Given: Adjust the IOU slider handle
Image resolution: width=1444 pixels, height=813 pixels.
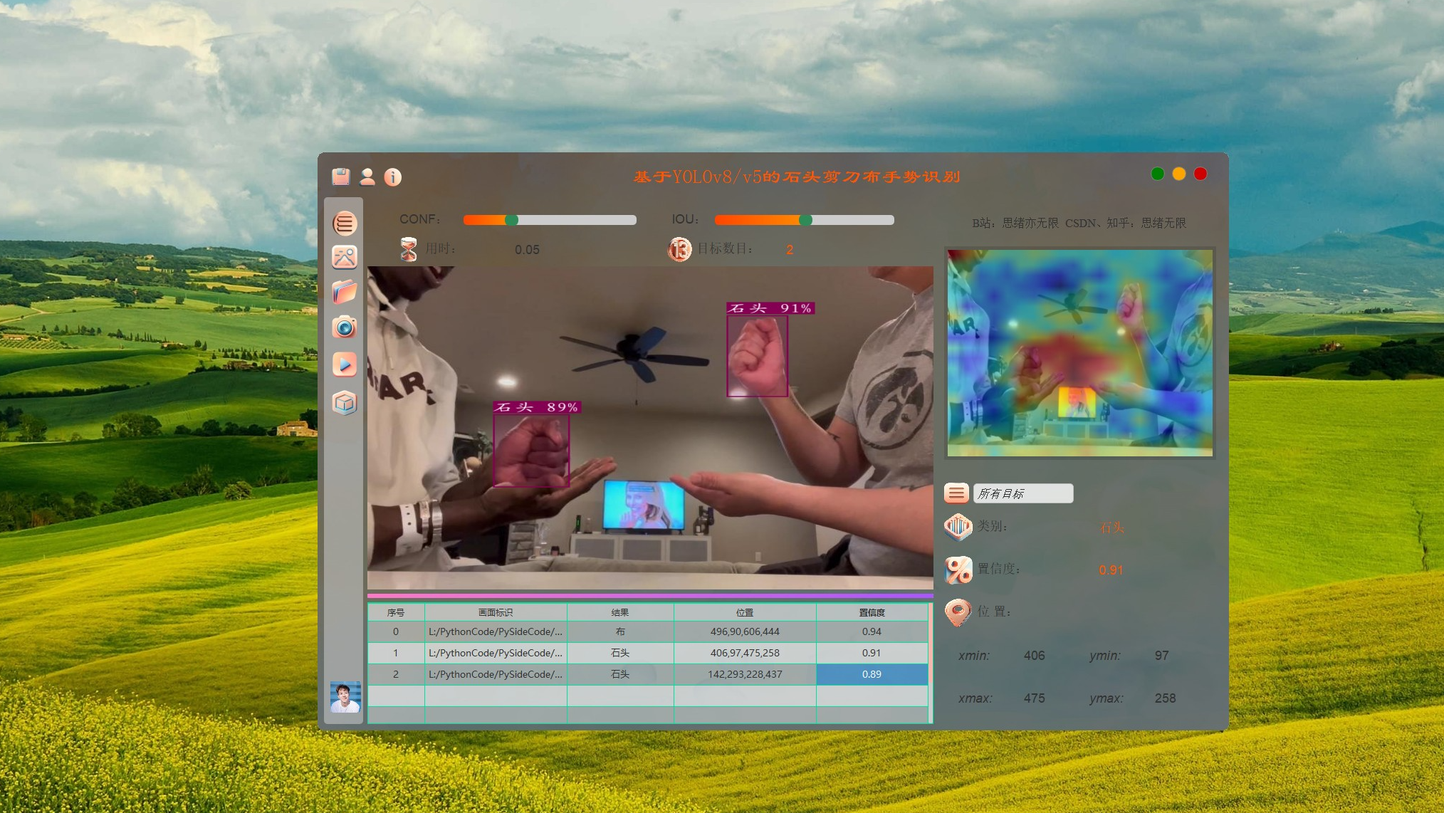Looking at the screenshot, I should pos(805,220).
